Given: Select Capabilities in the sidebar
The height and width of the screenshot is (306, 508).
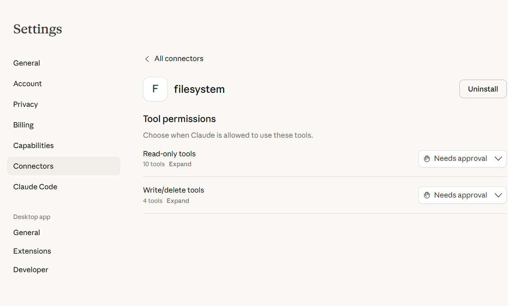Looking at the screenshot, I should pyautogui.click(x=33, y=146).
